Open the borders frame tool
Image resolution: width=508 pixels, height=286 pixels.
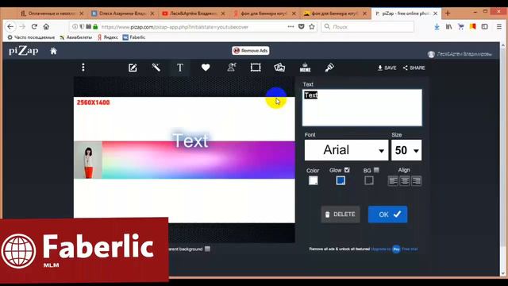tap(256, 68)
